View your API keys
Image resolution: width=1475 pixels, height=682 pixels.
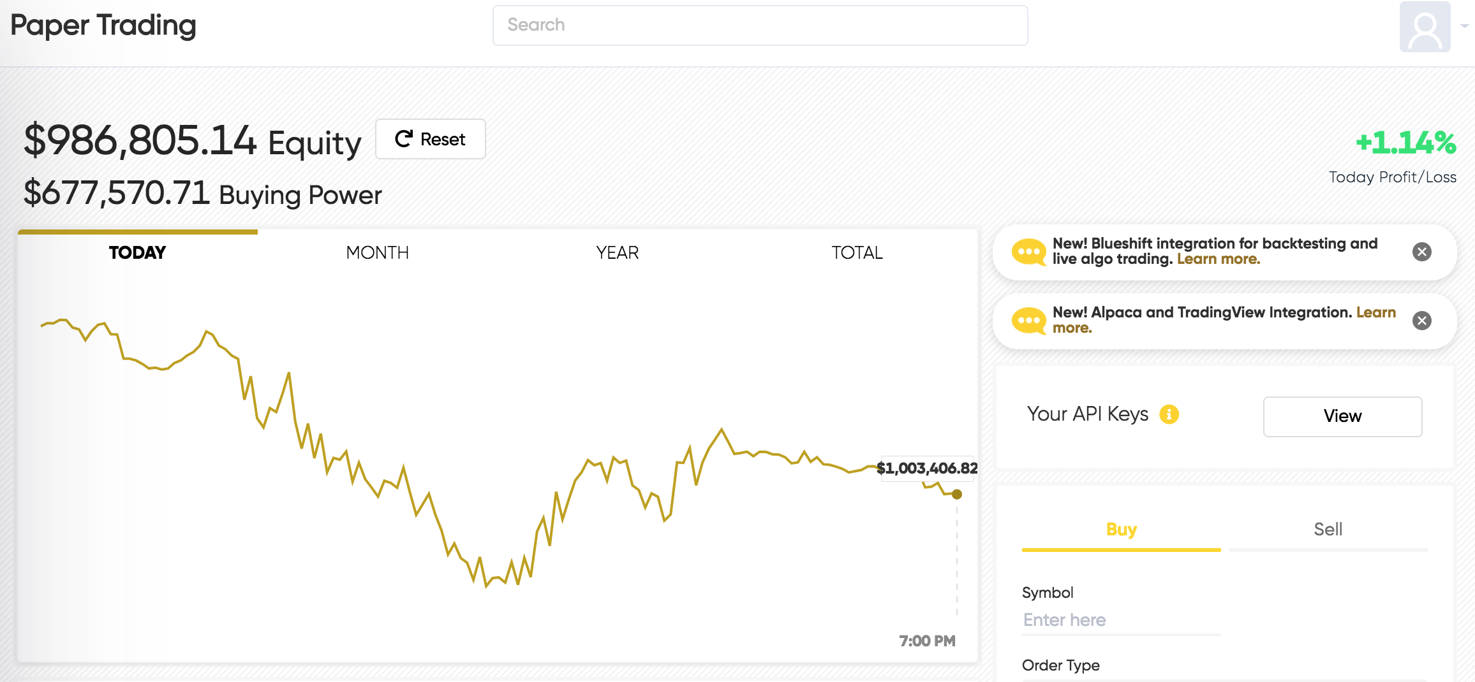pyautogui.click(x=1342, y=416)
